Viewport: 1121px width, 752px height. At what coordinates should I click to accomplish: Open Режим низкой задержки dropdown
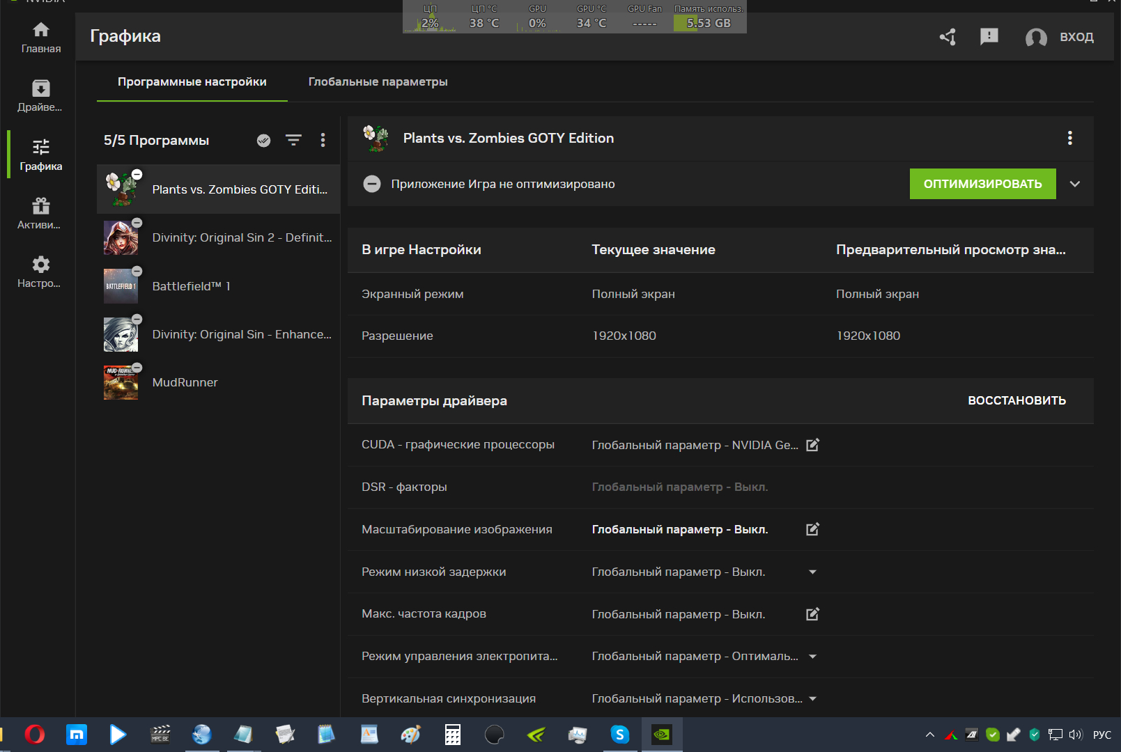click(812, 572)
